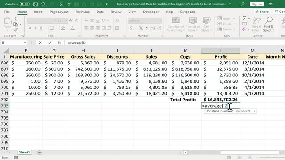Cancel formula entry with X button

(x=40, y=43)
